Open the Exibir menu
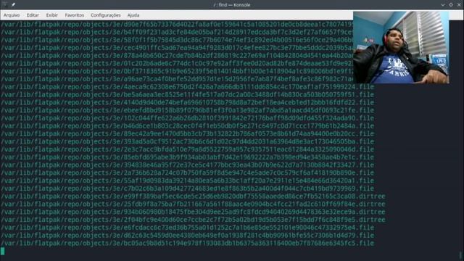464x261 pixels. (51, 15)
